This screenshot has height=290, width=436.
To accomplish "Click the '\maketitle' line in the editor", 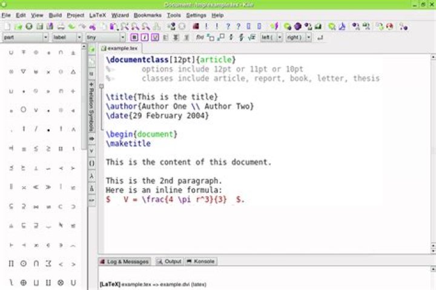I will (x=128, y=143).
